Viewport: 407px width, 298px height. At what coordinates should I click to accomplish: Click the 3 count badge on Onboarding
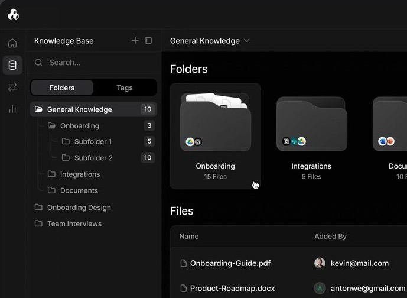(x=149, y=125)
